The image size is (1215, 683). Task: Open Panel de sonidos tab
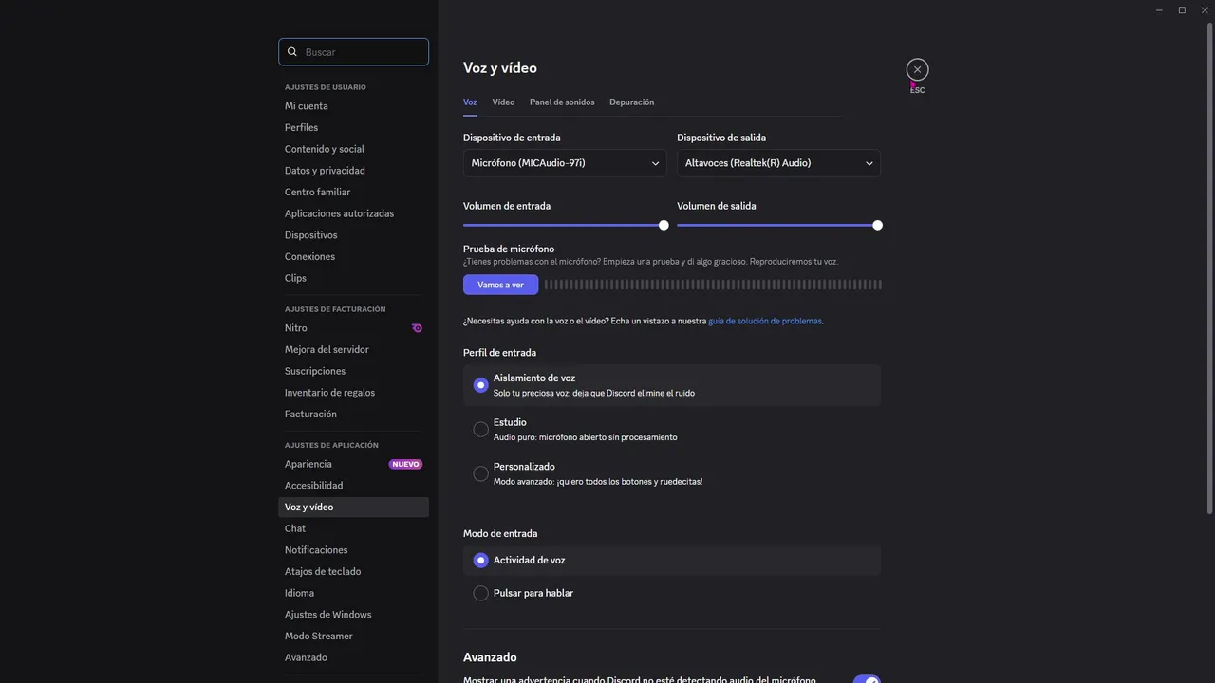point(562,102)
